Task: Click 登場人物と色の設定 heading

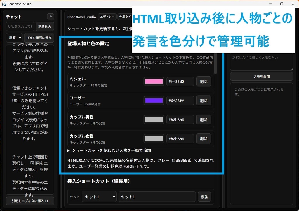Action: pos(88,44)
